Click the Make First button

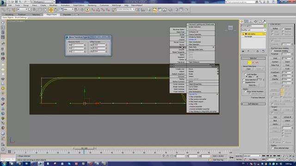(x=275, y=65)
